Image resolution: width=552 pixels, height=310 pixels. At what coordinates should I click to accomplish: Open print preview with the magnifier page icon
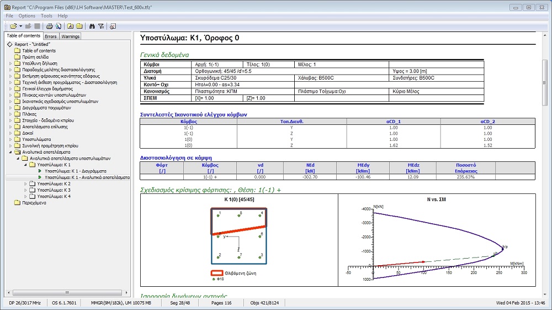[x=57, y=26]
